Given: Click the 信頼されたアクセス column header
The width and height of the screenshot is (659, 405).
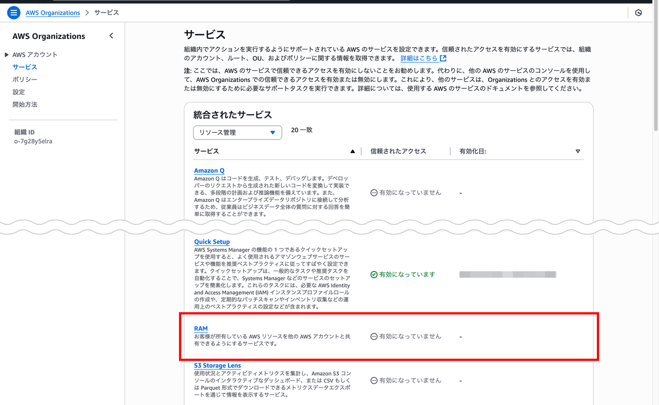Looking at the screenshot, I should 398,151.
